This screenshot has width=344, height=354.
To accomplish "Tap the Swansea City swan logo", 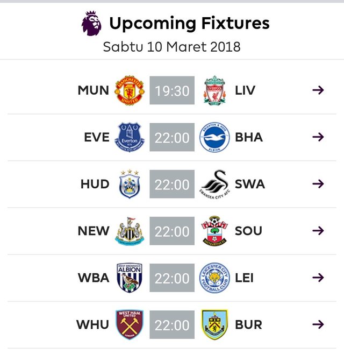I will pyautogui.click(x=214, y=185).
